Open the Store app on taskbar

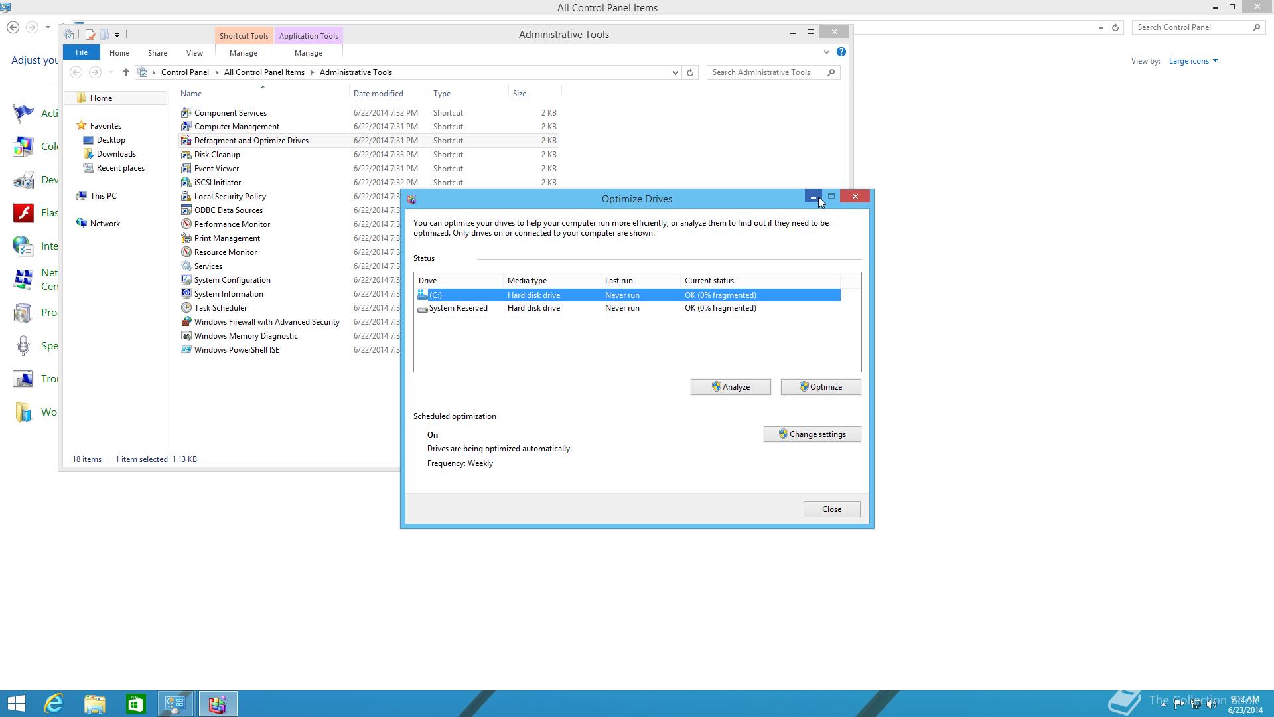click(136, 704)
